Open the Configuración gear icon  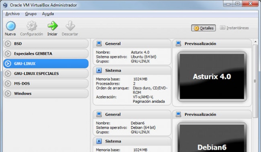(x=32, y=26)
